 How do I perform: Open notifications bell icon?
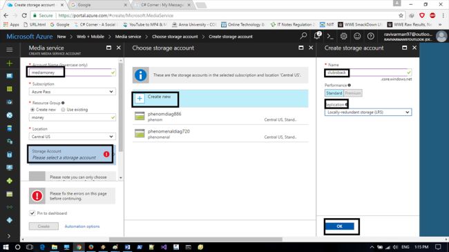click(317, 36)
